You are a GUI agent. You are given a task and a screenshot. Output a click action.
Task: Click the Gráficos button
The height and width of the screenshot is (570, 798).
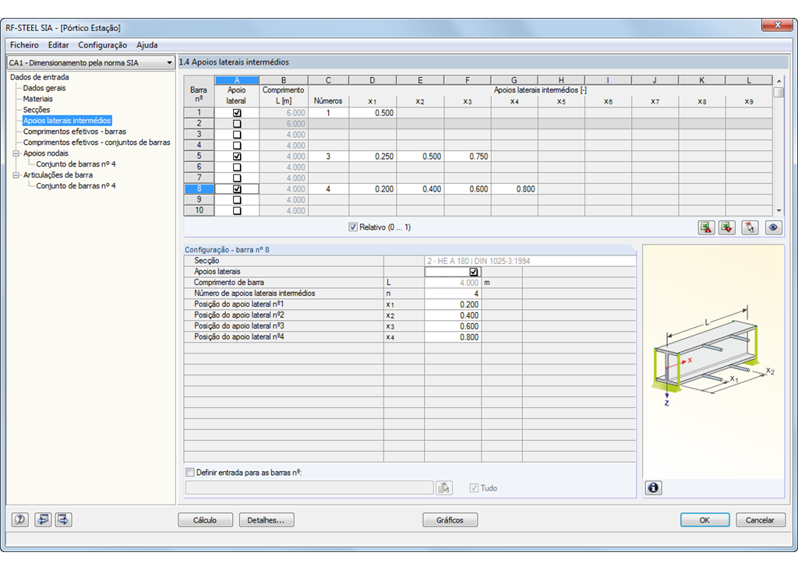point(450,520)
